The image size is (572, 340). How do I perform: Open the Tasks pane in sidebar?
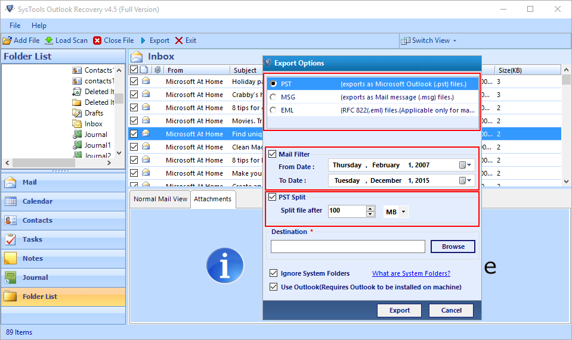click(32, 239)
